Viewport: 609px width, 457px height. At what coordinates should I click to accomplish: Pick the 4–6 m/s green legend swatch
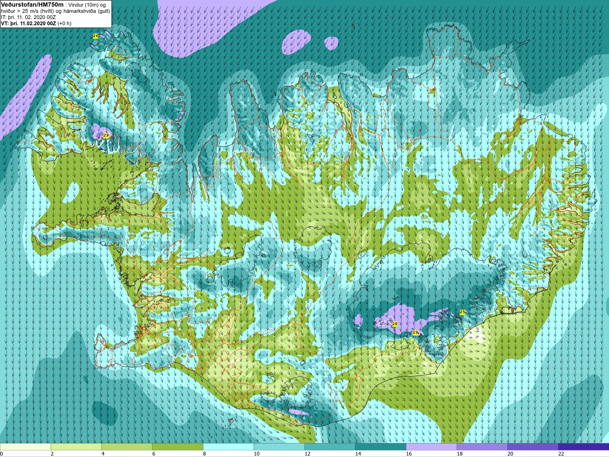coord(127,447)
